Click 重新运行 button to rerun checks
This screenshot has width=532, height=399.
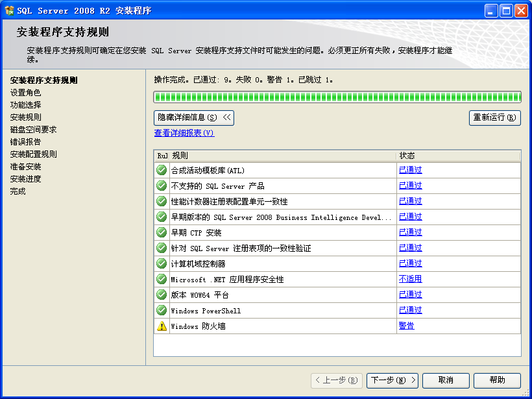(495, 118)
